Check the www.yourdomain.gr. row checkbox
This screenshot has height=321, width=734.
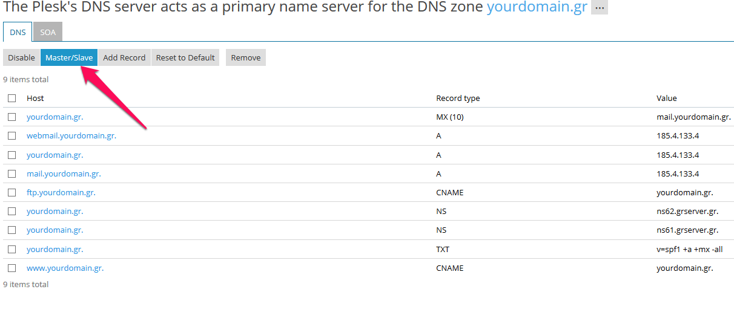[12, 268]
